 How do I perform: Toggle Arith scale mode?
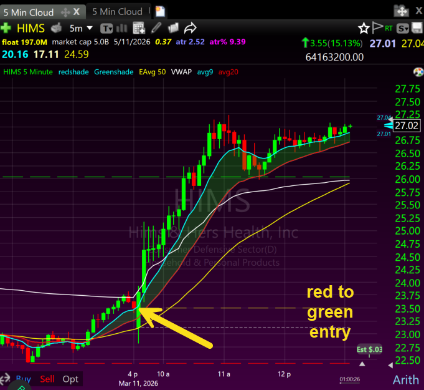[406, 379]
